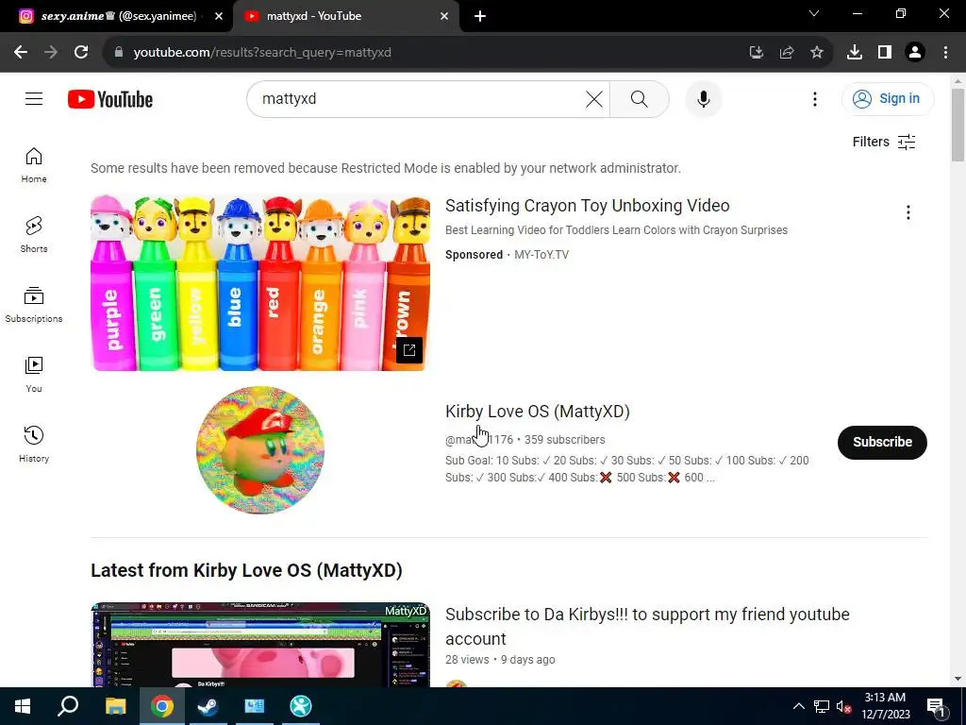Open the YouTube hamburger guide menu
Viewport: 966px width, 725px height.
(x=34, y=98)
